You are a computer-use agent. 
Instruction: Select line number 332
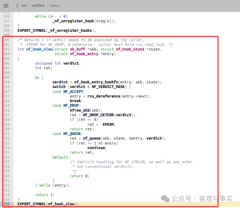(7, 185)
